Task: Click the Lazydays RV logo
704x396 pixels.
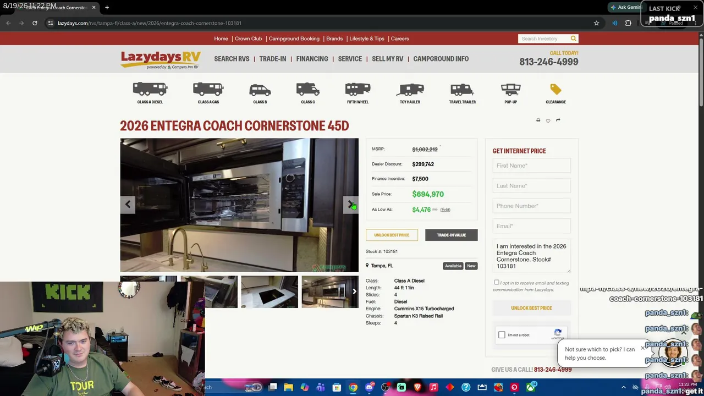Action: 161,60
